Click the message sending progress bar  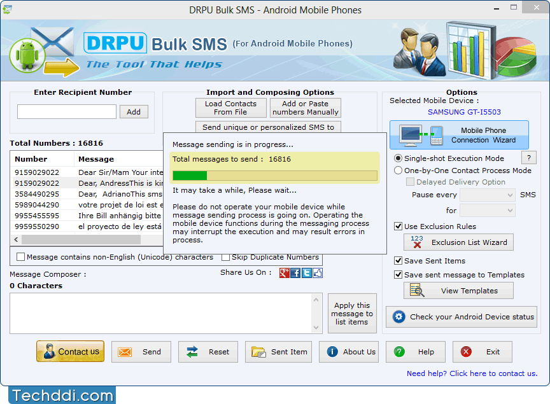(274, 176)
